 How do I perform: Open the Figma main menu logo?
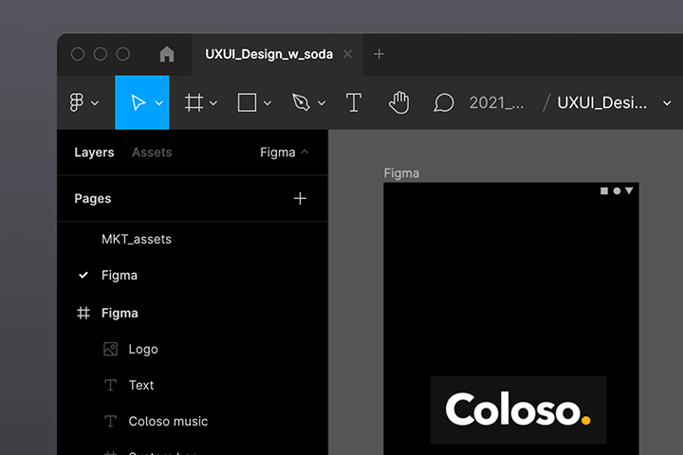[77, 102]
